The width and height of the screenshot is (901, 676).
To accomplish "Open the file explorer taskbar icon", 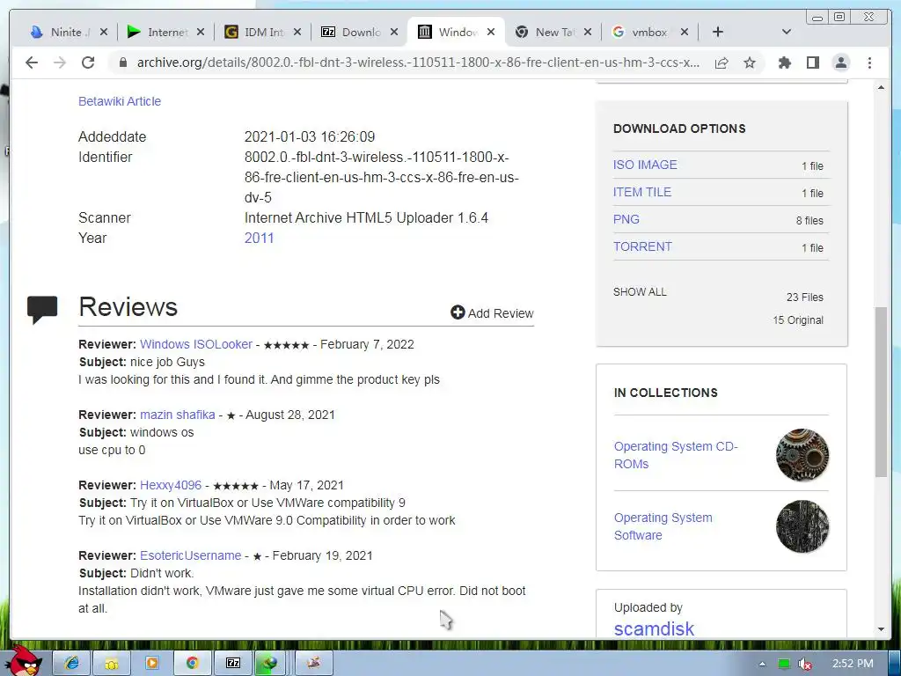I will tap(112, 663).
